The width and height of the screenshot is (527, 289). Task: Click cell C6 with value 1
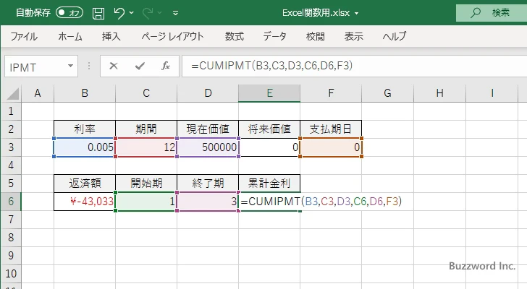146,202
